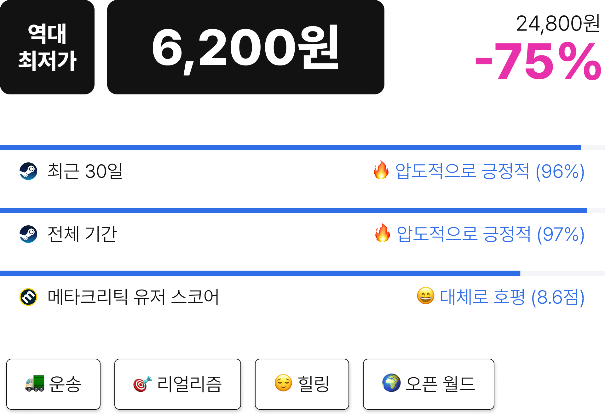Click the globe icon in 오픈 월드 tag

391,383
